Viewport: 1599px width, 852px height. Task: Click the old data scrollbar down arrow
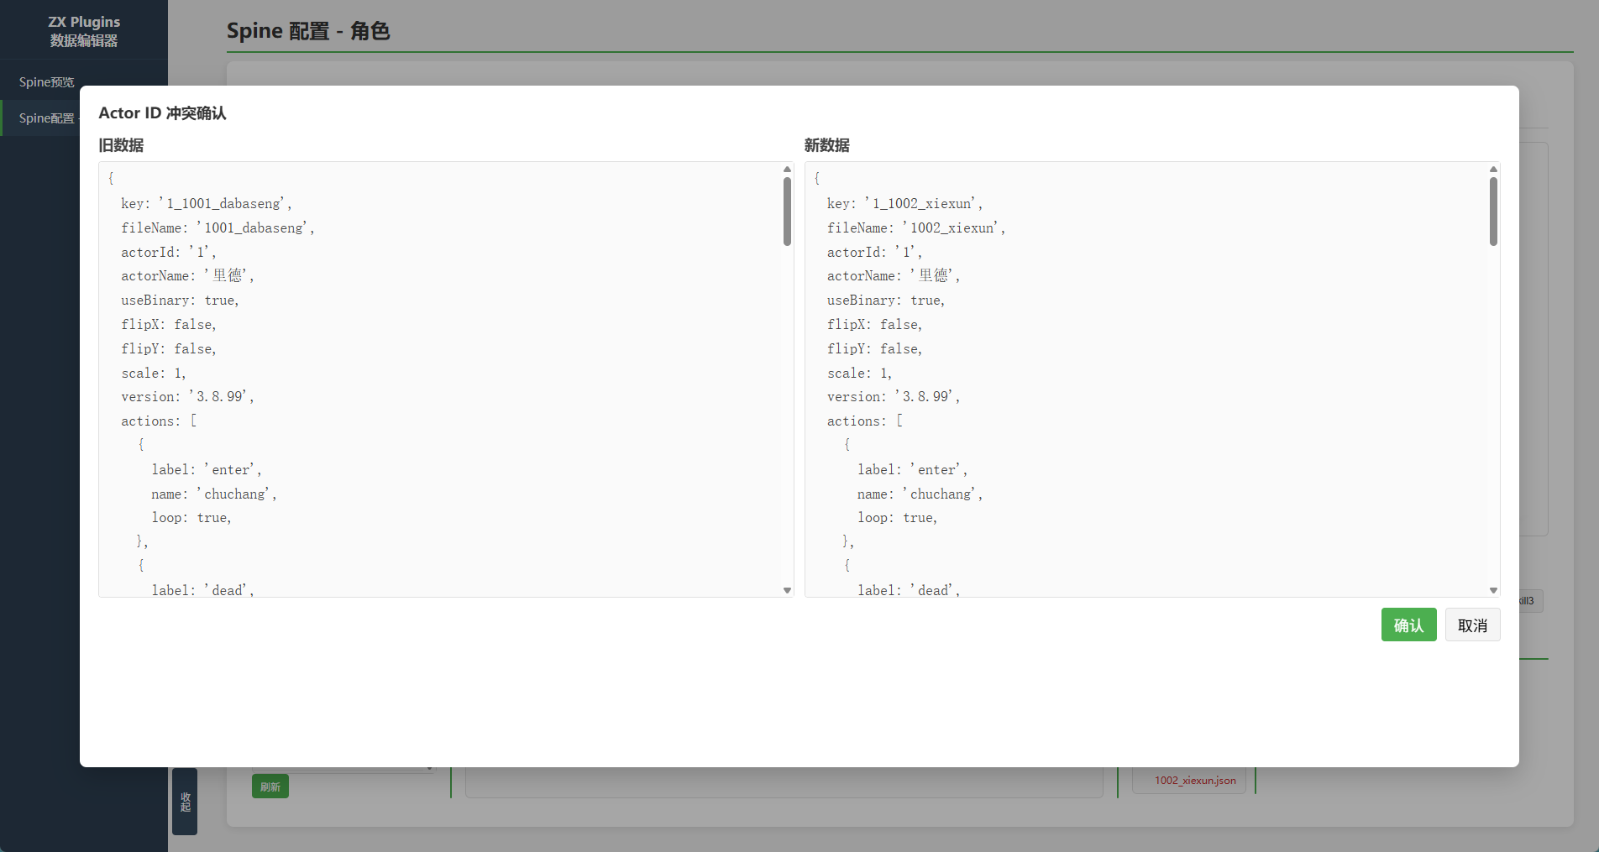coord(787,590)
